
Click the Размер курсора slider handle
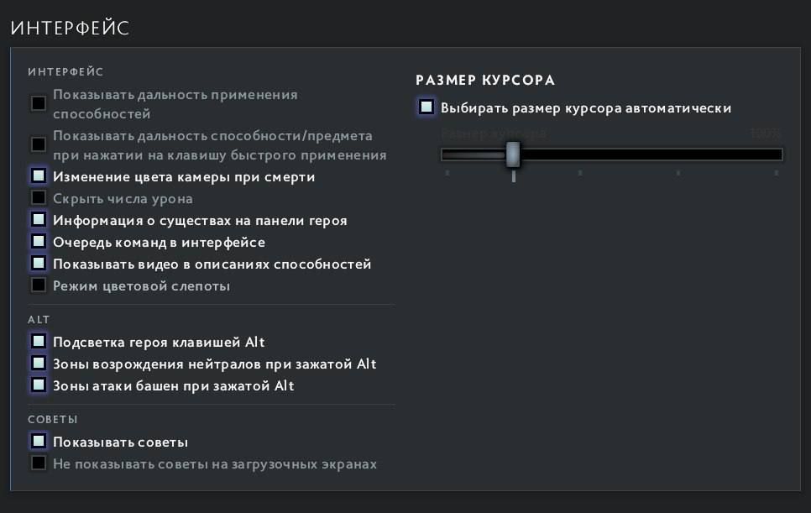pos(513,154)
